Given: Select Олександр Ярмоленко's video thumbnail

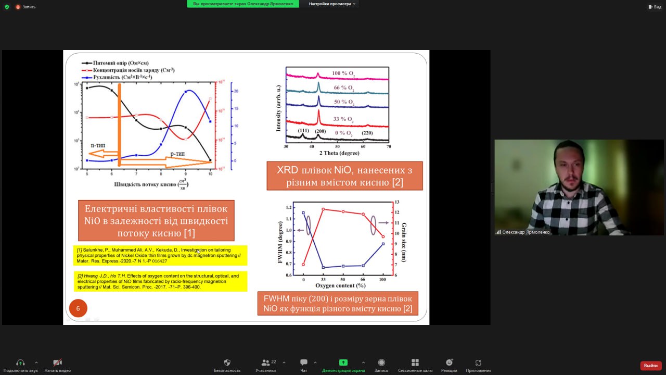Looking at the screenshot, I should click(579, 187).
